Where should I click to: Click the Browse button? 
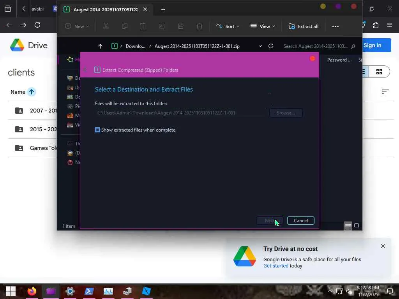(x=286, y=113)
